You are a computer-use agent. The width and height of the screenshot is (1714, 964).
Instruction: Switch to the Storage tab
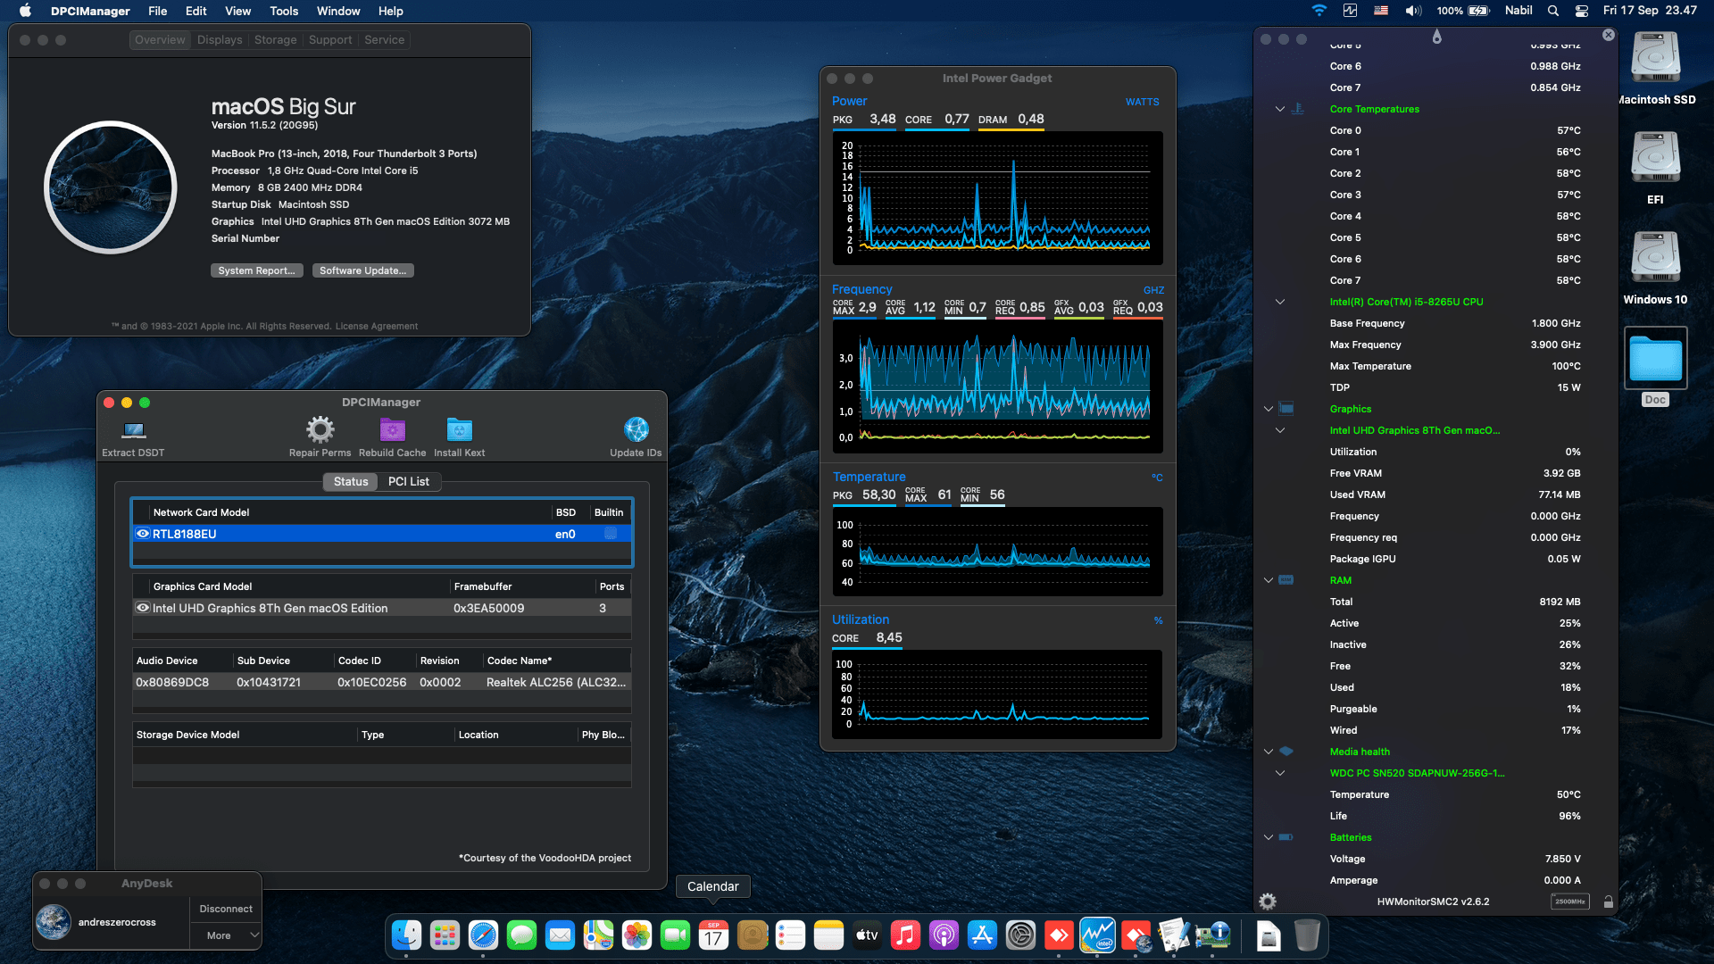click(275, 40)
